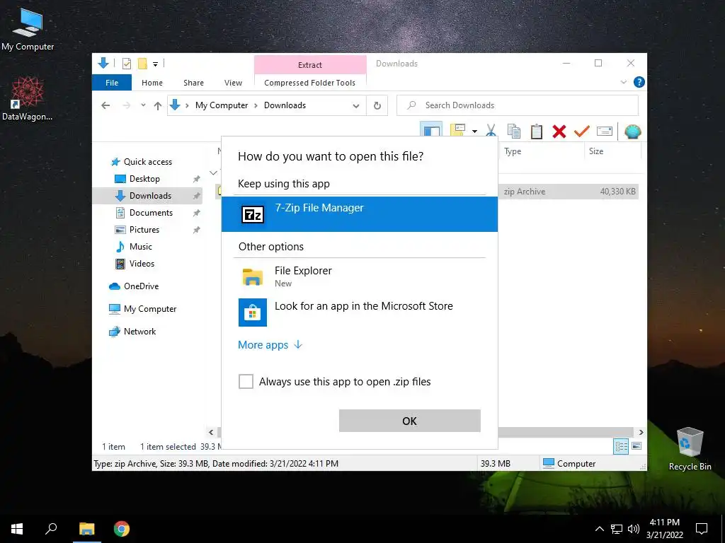This screenshot has width=725, height=543.
Task: Click the Refresh icon beside address bar
Action: [377, 106]
